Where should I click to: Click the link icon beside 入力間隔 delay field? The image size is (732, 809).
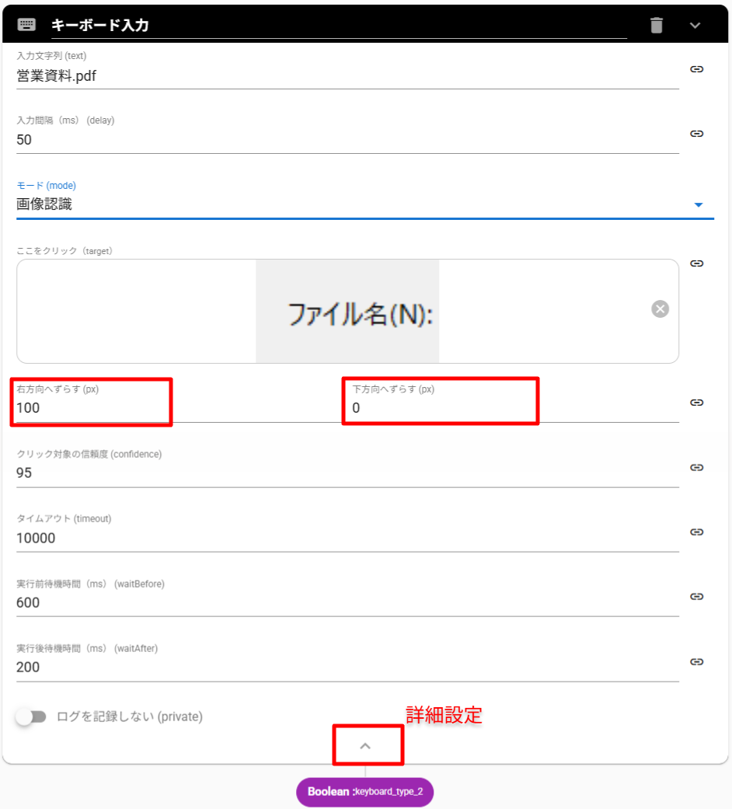697,134
